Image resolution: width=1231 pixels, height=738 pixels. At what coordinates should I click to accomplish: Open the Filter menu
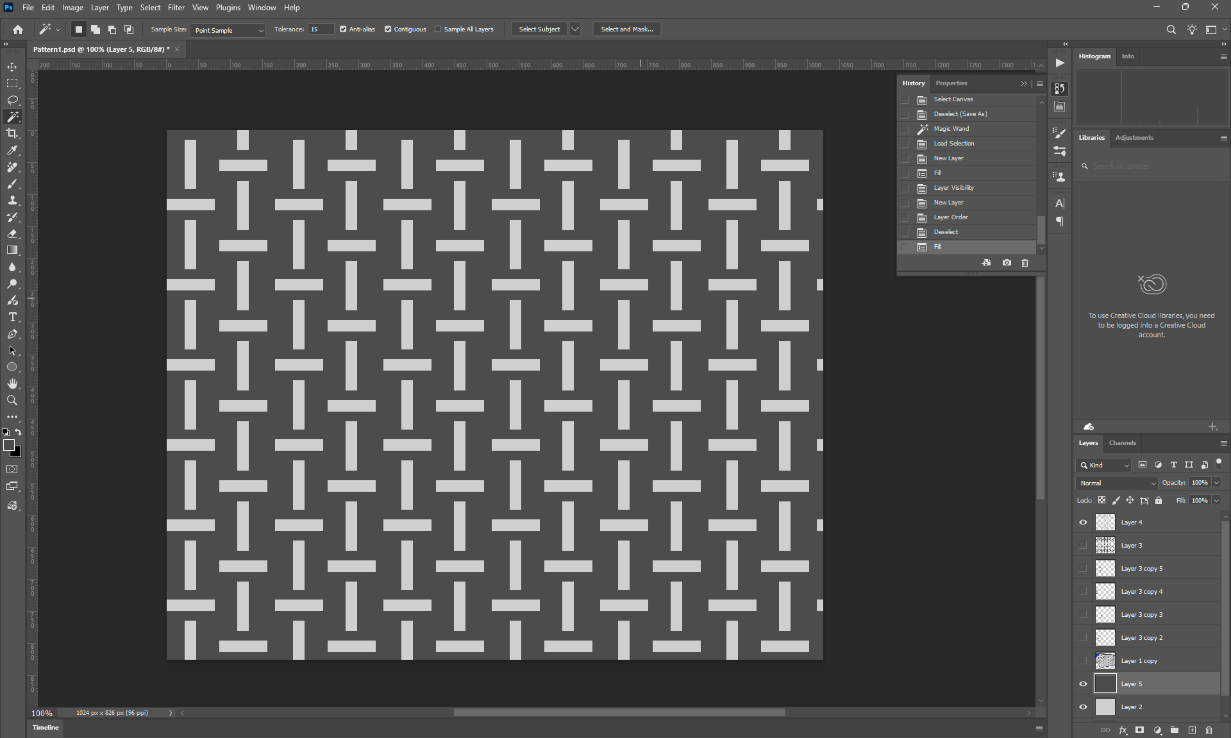[176, 8]
